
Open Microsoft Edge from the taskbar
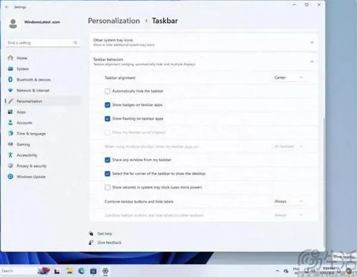(82, 270)
